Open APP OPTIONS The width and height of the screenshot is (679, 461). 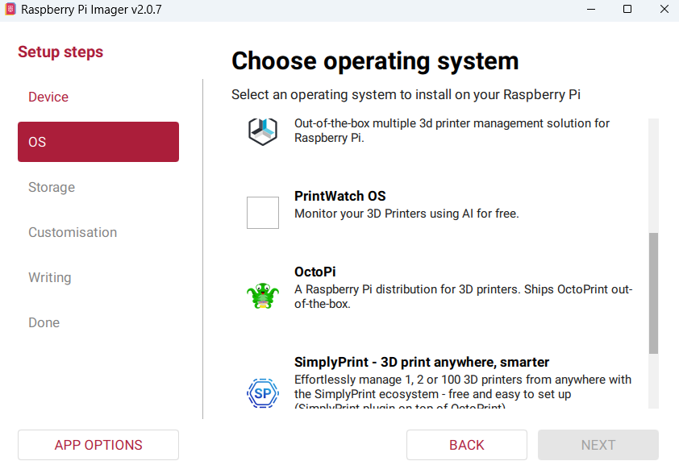(98, 445)
